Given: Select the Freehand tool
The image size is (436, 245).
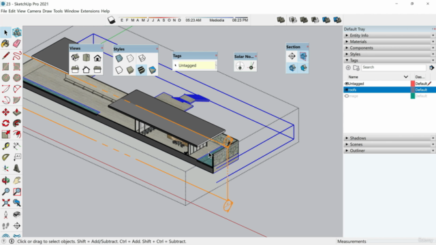Looking at the screenshot, I should tap(16, 56).
